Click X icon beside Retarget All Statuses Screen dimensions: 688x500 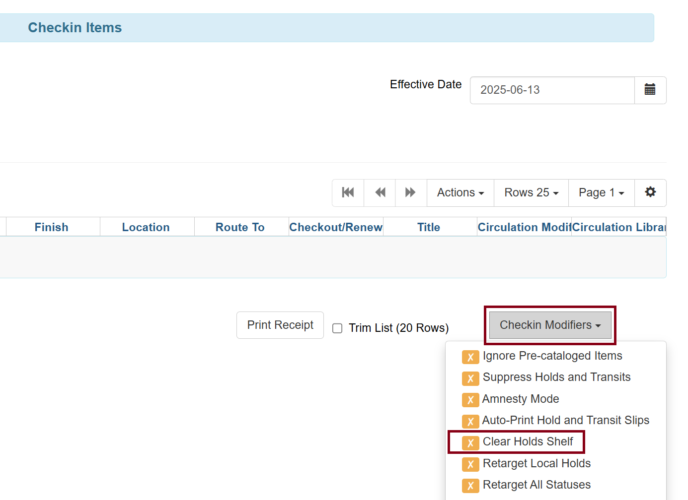click(470, 486)
